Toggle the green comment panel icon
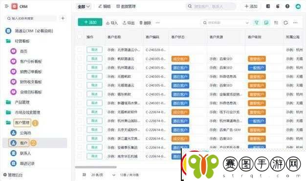 pos(266,22)
